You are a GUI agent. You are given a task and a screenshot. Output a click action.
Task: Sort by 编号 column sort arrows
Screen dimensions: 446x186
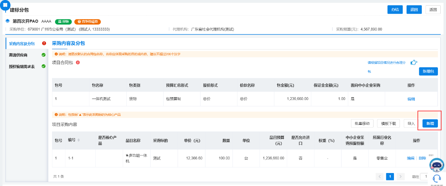[x=78, y=140]
